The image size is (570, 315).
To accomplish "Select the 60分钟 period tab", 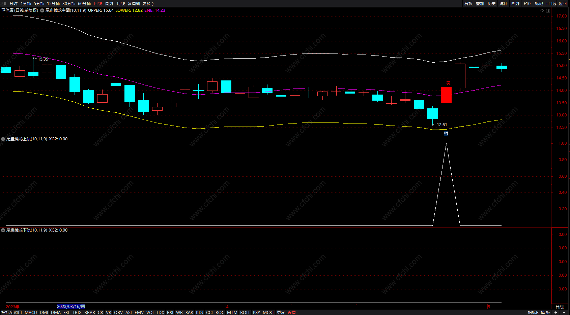I will click(x=84, y=4).
